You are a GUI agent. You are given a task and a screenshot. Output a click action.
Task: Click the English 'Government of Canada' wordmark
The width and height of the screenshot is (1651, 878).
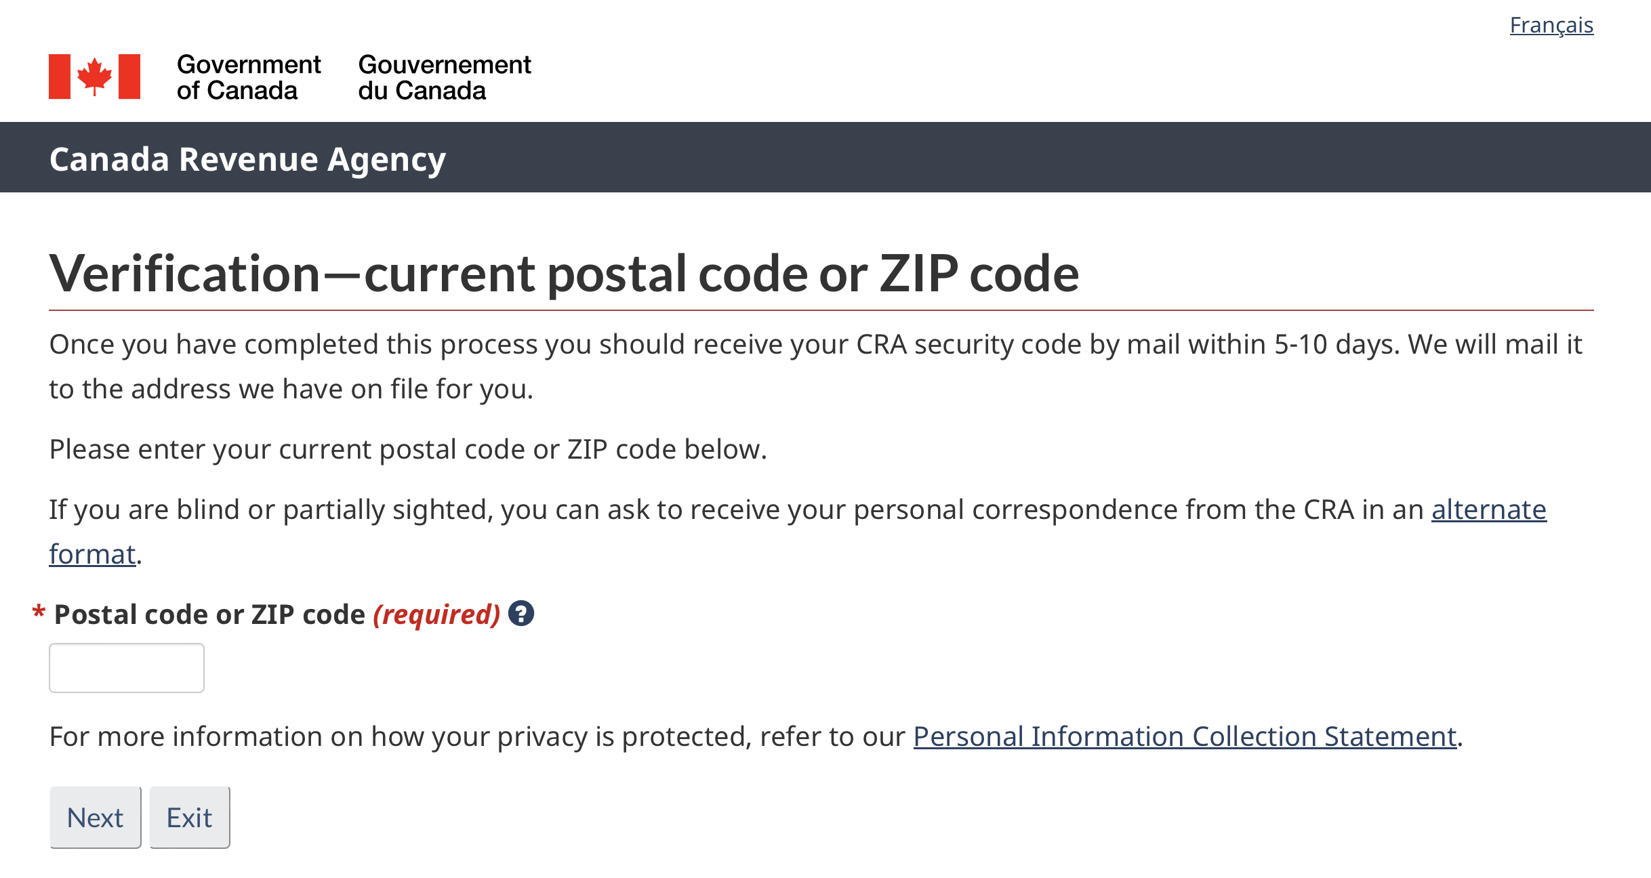click(x=248, y=77)
